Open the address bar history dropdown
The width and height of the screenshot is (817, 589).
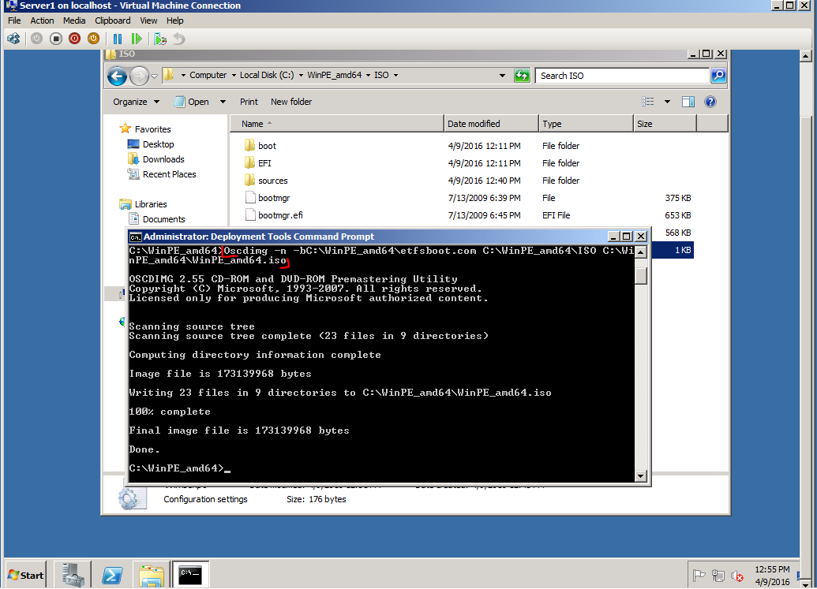pos(502,76)
